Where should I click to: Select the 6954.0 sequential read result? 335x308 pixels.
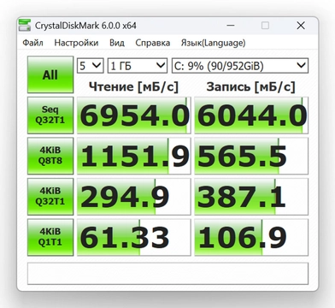134,115
